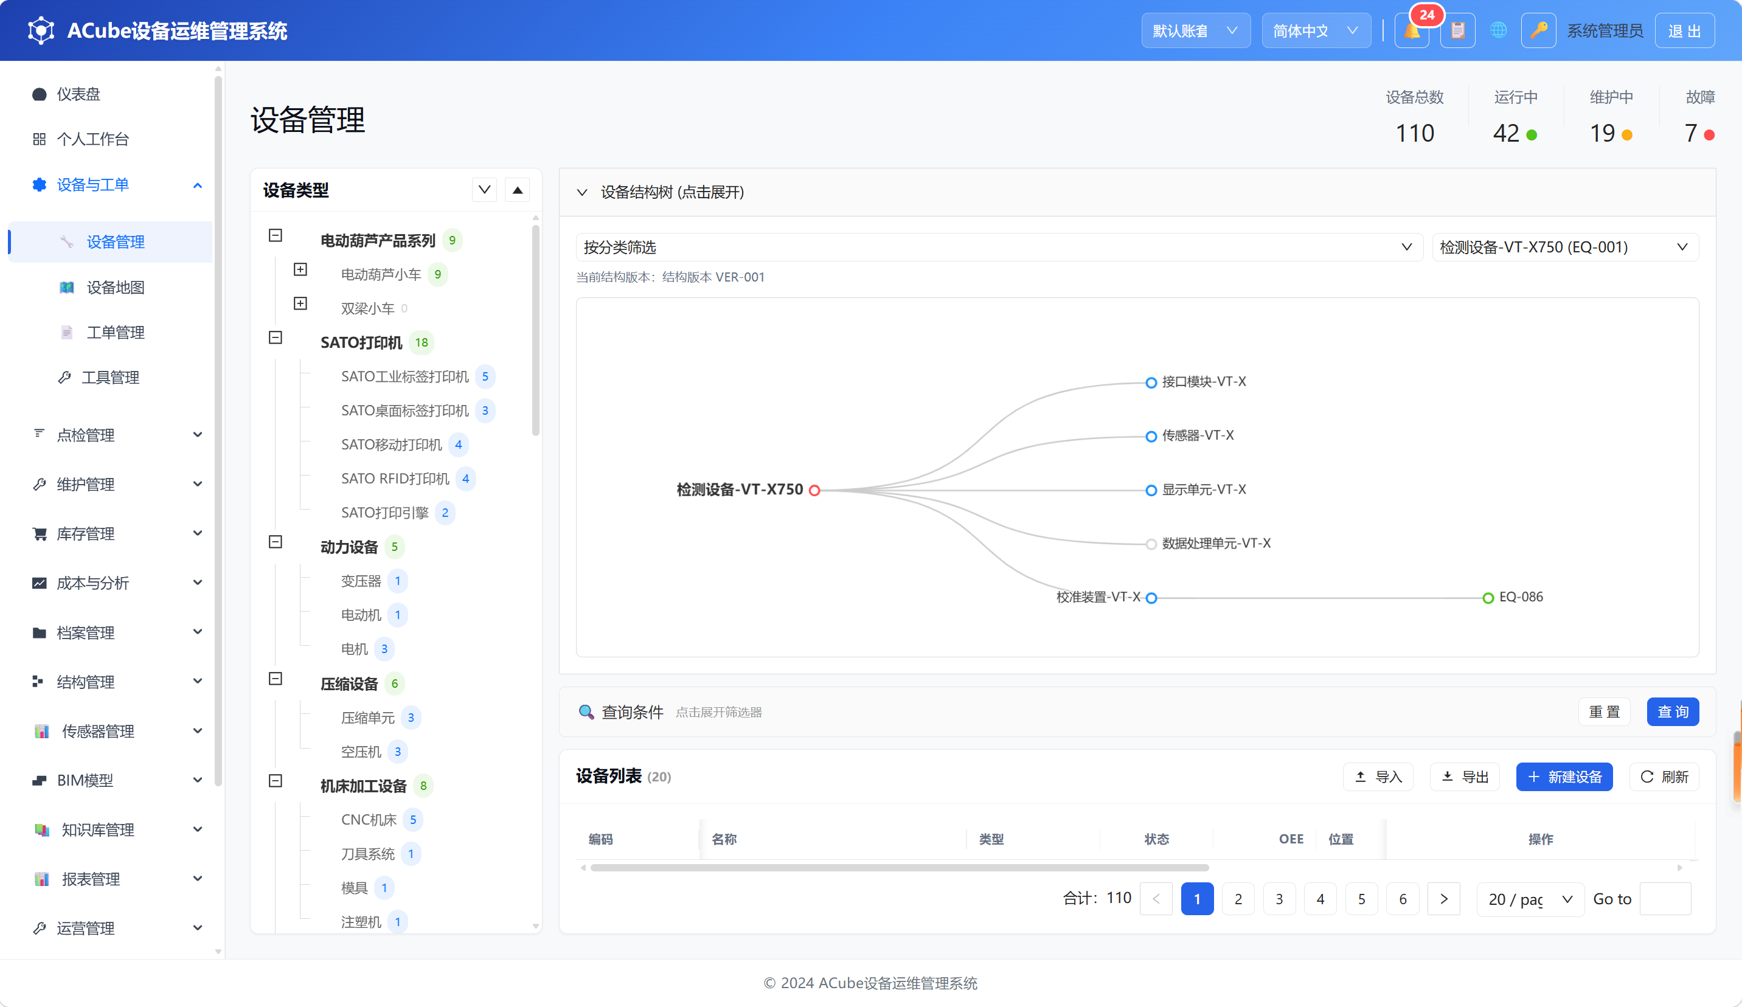1742x1007 pixels.
Task: Open 工具管理 wrench item
Action: click(x=111, y=378)
